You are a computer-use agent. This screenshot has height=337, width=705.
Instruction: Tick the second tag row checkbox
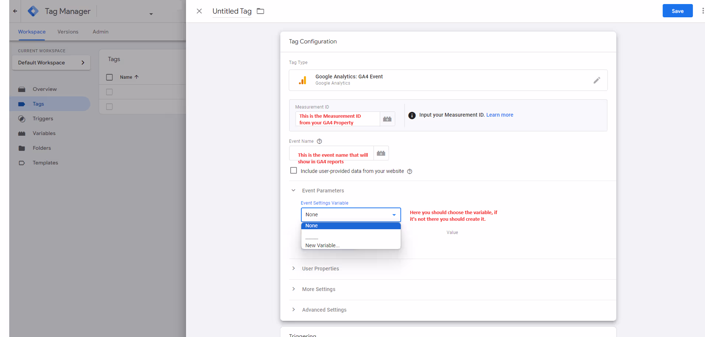[109, 107]
